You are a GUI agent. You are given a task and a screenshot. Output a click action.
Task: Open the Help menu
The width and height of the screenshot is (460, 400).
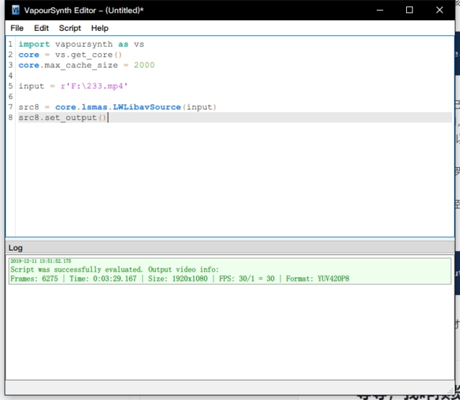[100, 28]
